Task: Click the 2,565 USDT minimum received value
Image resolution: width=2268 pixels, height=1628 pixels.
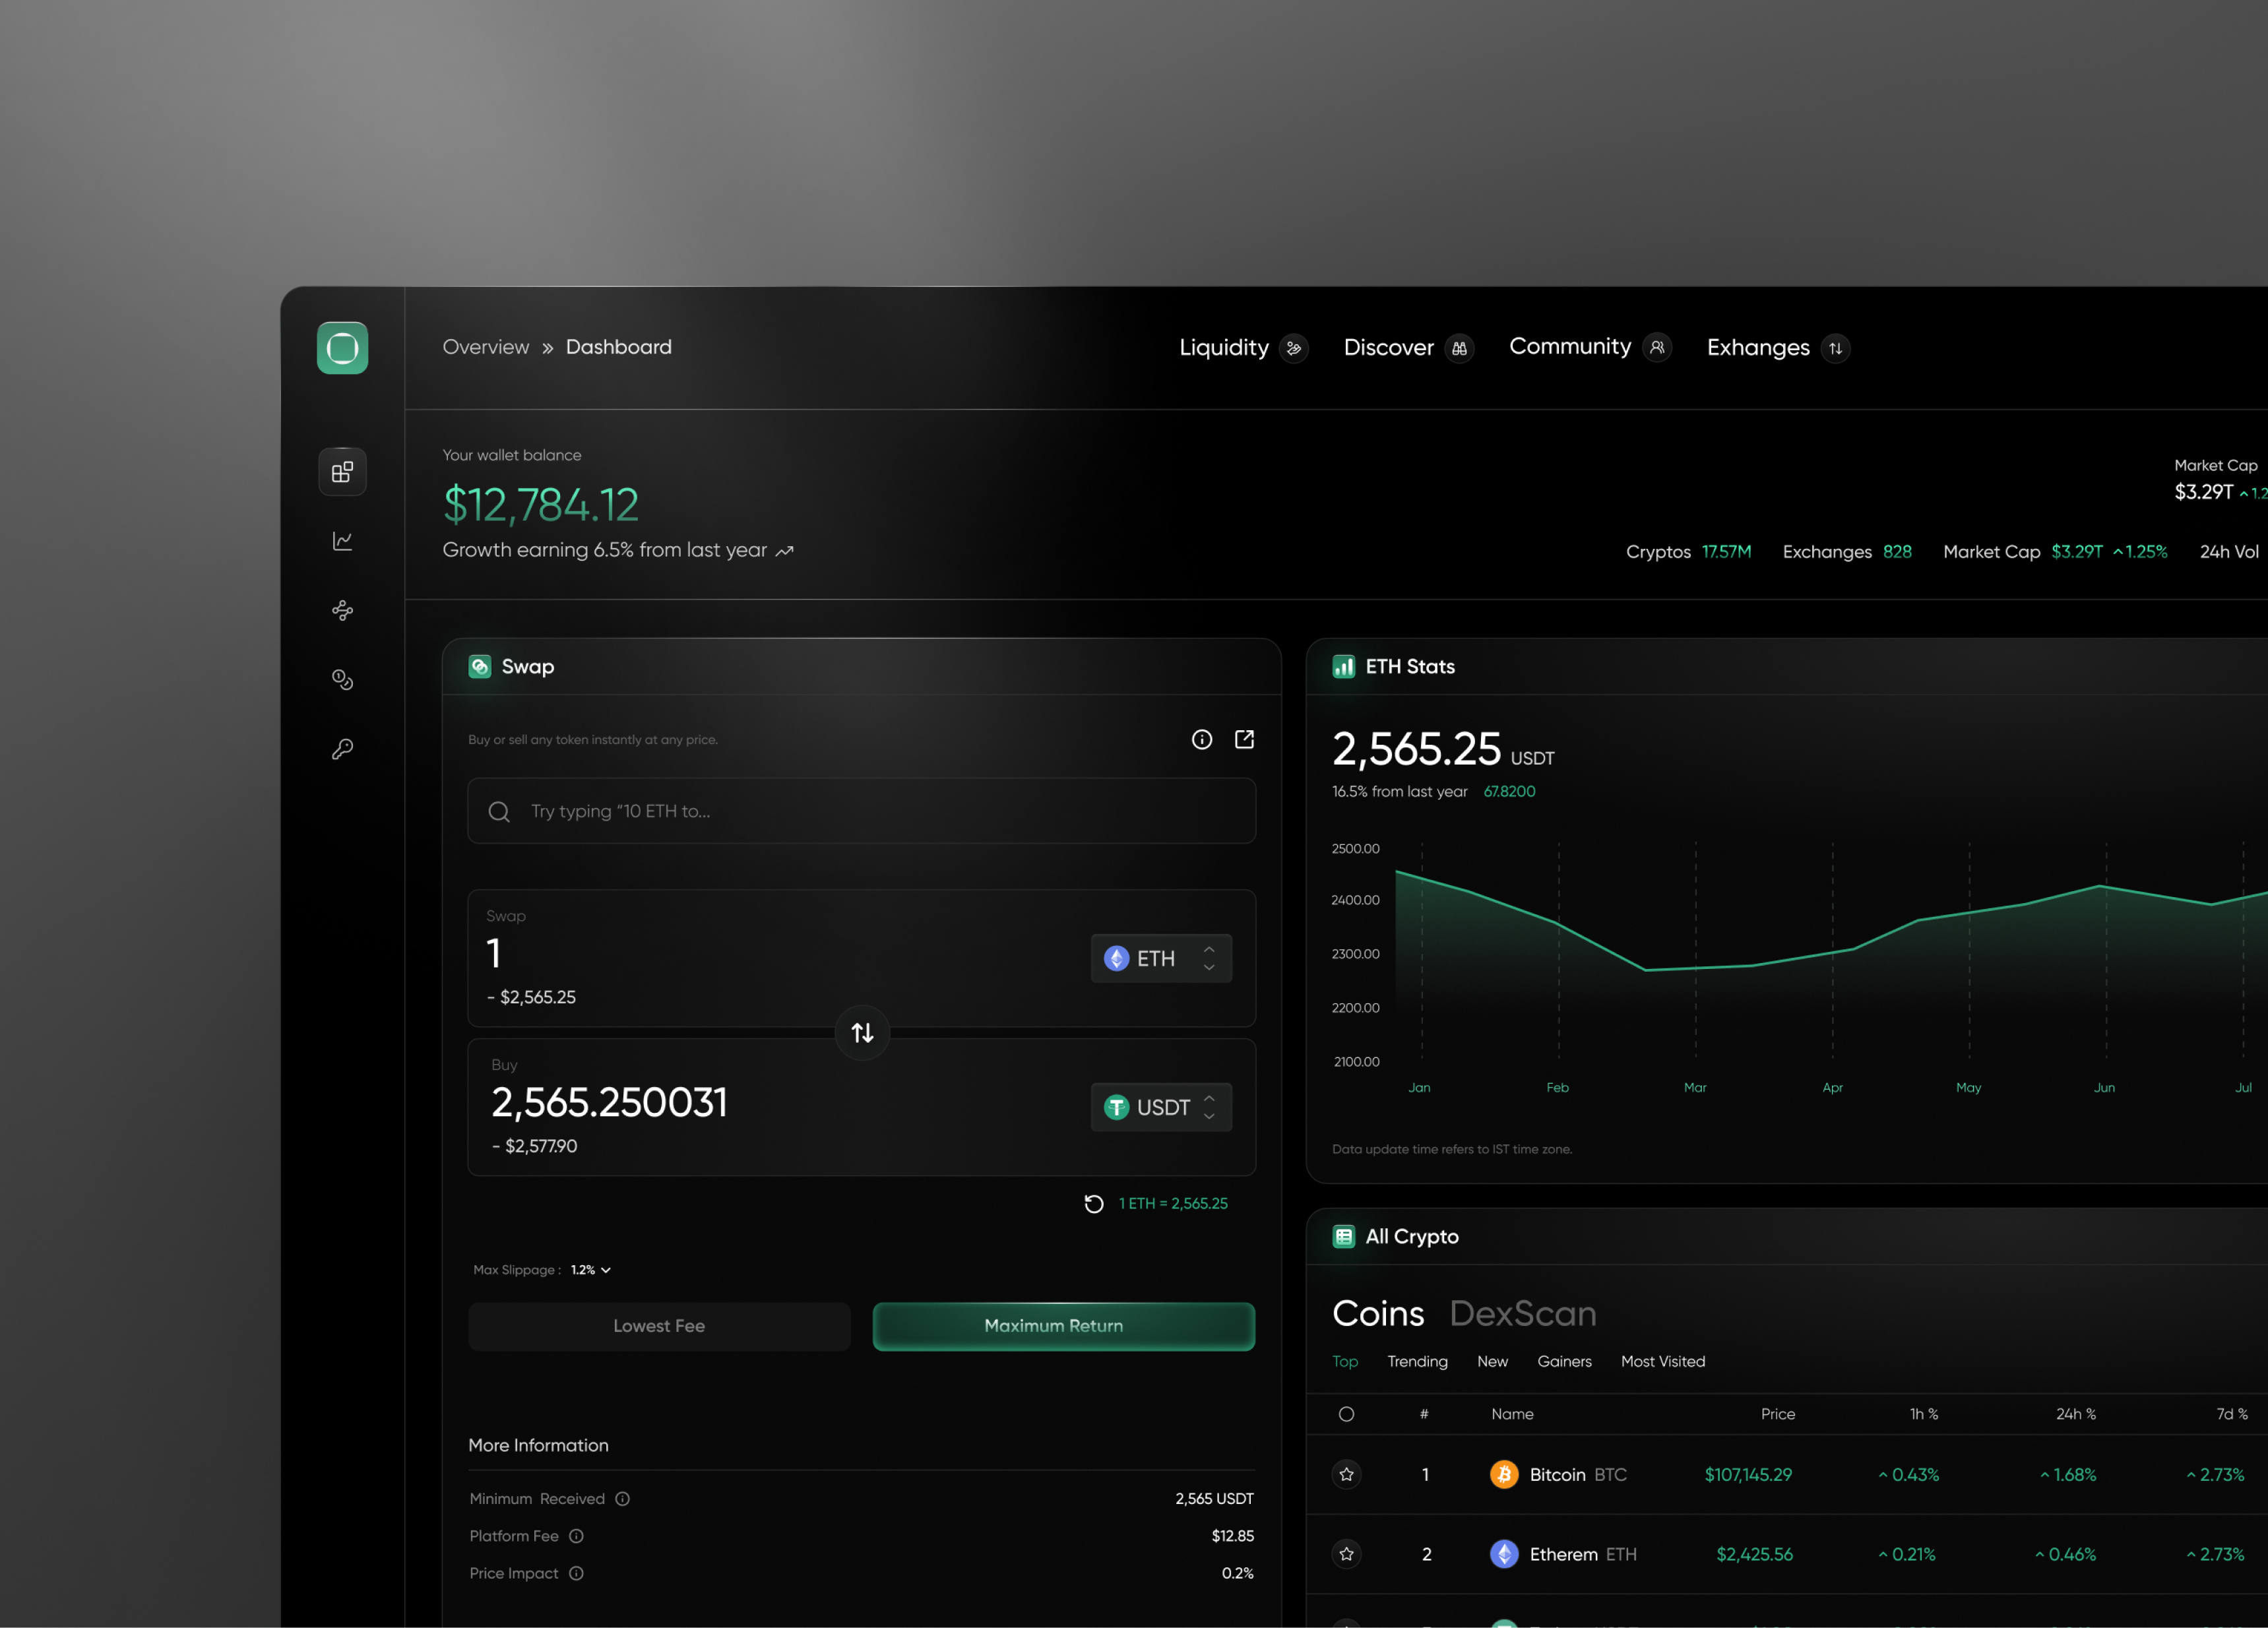Action: tap(1214, 1499)
